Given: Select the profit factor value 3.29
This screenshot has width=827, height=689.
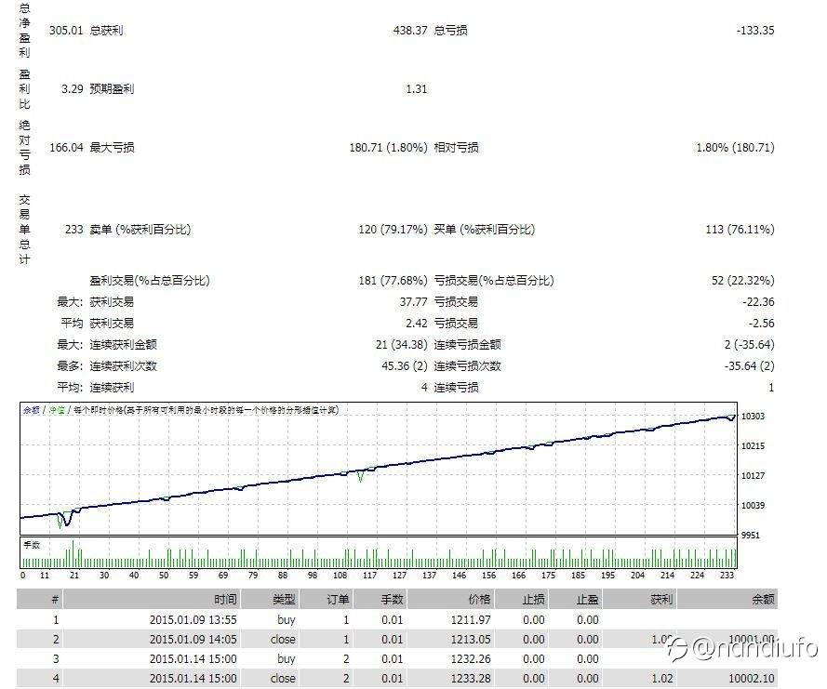Looking at the screenshot, I should coord(73,89).
